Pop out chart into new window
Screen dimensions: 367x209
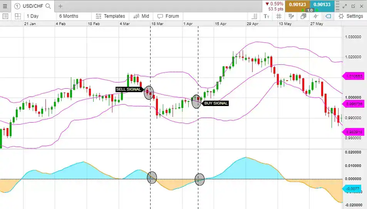[353, 6]
